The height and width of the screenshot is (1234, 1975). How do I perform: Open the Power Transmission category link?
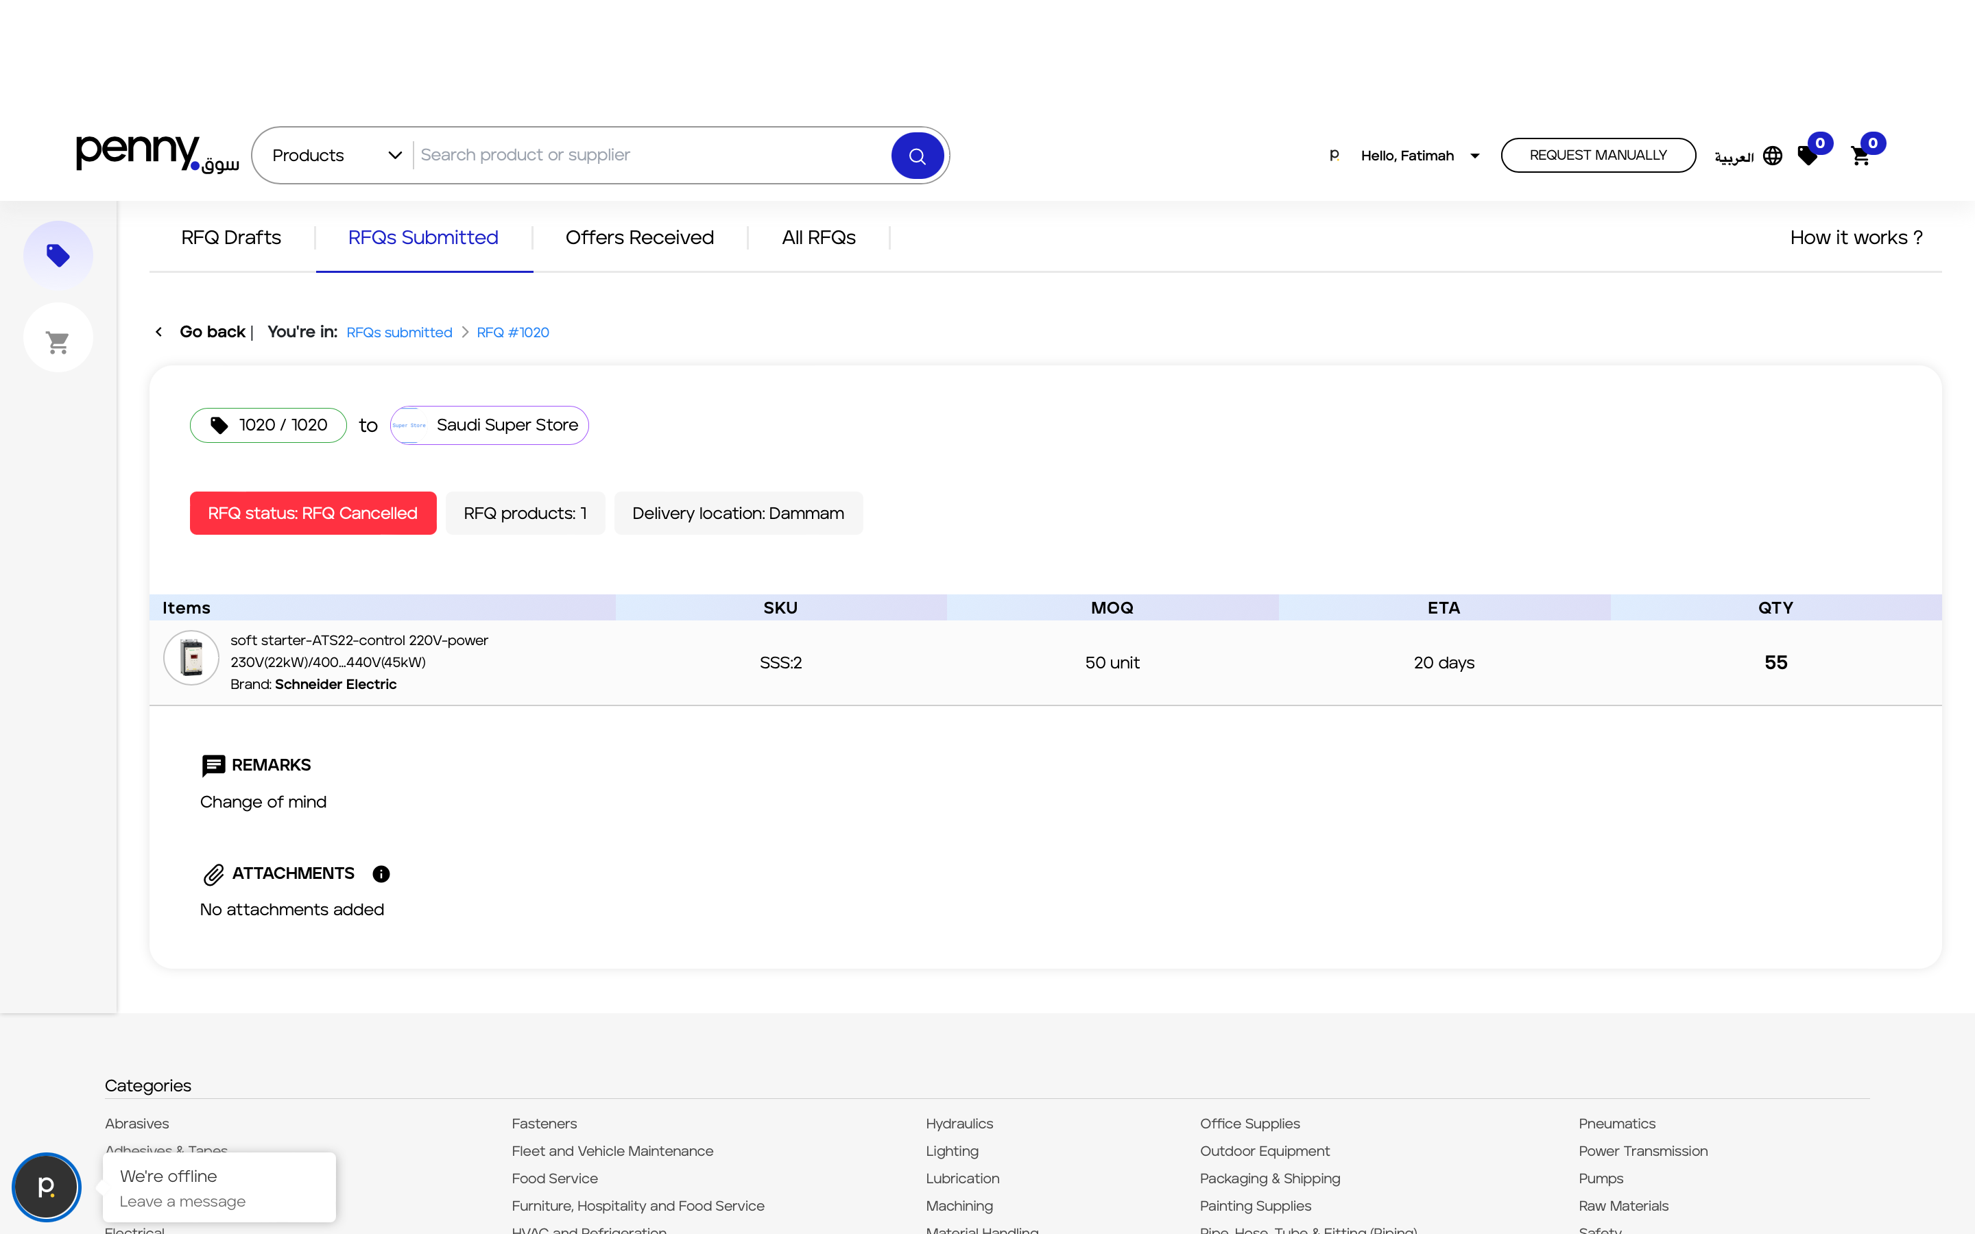coord(1644,1151)
